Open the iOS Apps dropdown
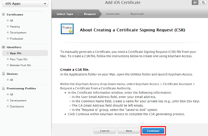Image resolution: width=208 pixels, height=136 pixels. tap(25, 4)
